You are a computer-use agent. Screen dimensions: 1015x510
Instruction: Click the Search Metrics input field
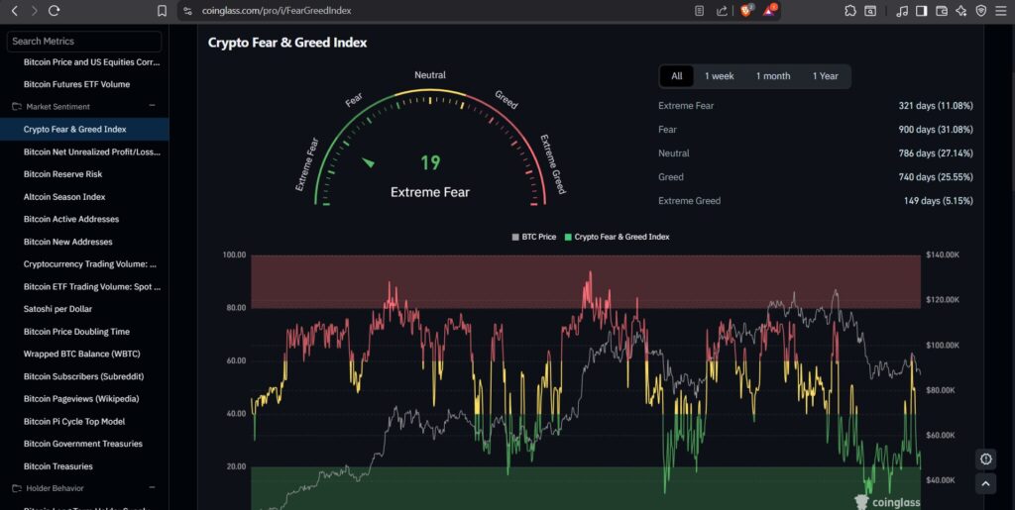[x=84, y=42]
